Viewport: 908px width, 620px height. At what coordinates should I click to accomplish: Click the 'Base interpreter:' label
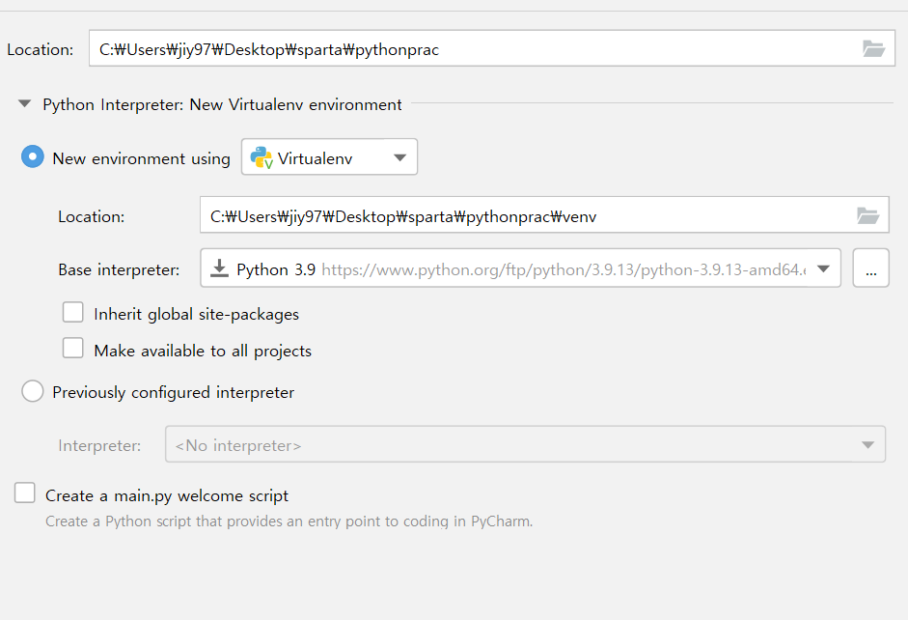click(119, 270)
